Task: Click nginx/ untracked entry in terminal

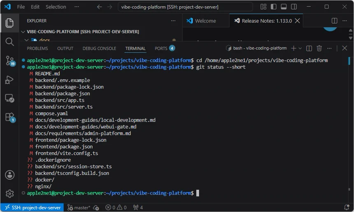Action: [x=43, y=186]
